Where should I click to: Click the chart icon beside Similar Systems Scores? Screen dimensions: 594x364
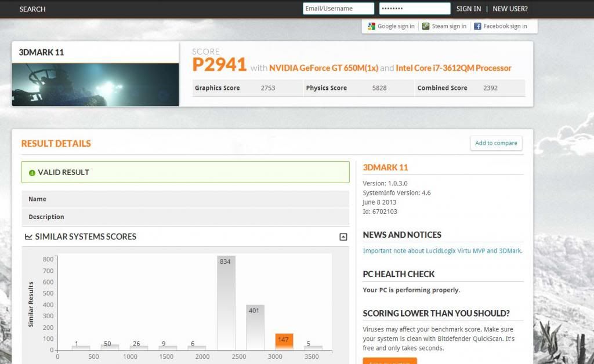pos(28,236)
